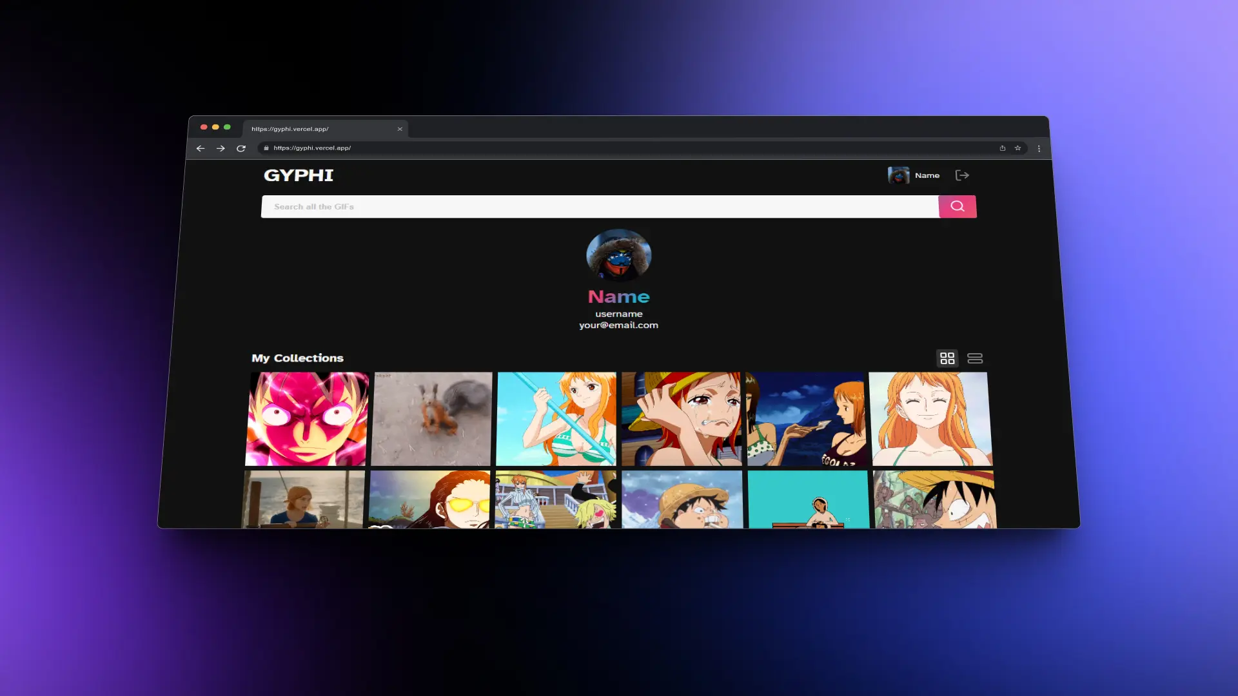Click the share icon in the address bar
Image resolution: width=1238 pixels, height=696 pixels.
(1002, 148)
